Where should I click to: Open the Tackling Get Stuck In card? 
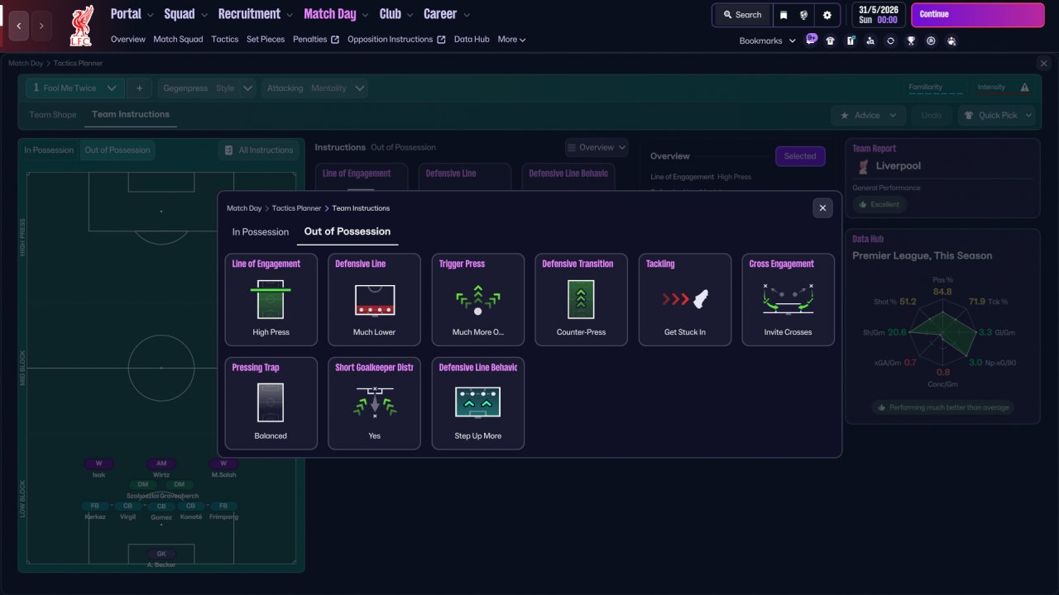685,299
